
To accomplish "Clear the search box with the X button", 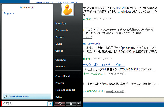I will pos(50,104).
